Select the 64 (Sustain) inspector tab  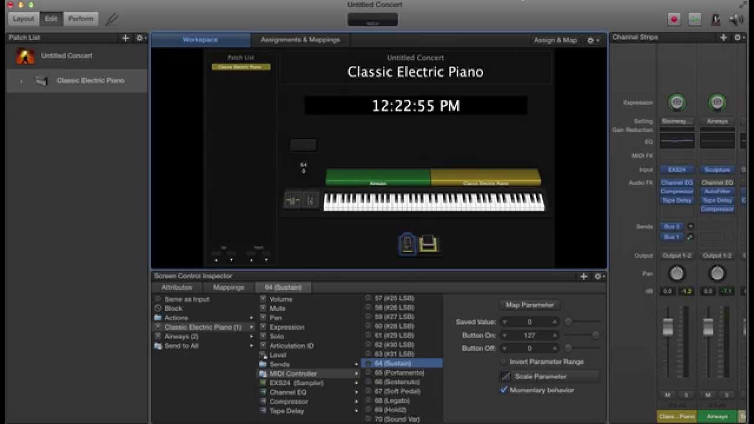pos(283,287)
